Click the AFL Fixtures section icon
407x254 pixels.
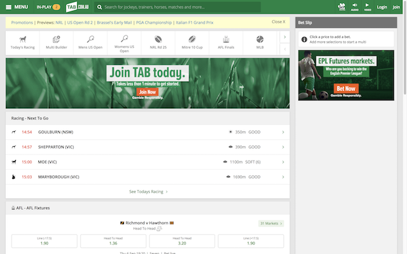[x=13, y=208]
